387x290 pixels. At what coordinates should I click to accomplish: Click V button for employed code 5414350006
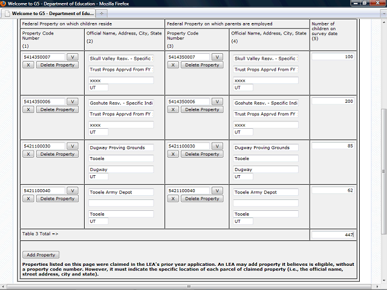pyautogui.click(x=217, y=101)
